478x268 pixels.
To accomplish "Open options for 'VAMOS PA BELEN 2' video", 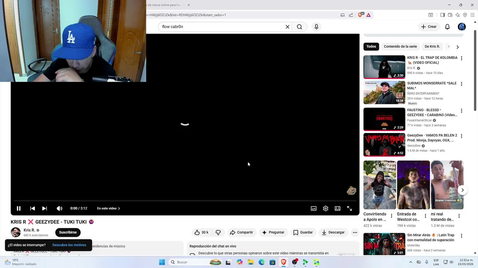I will 462,136.
